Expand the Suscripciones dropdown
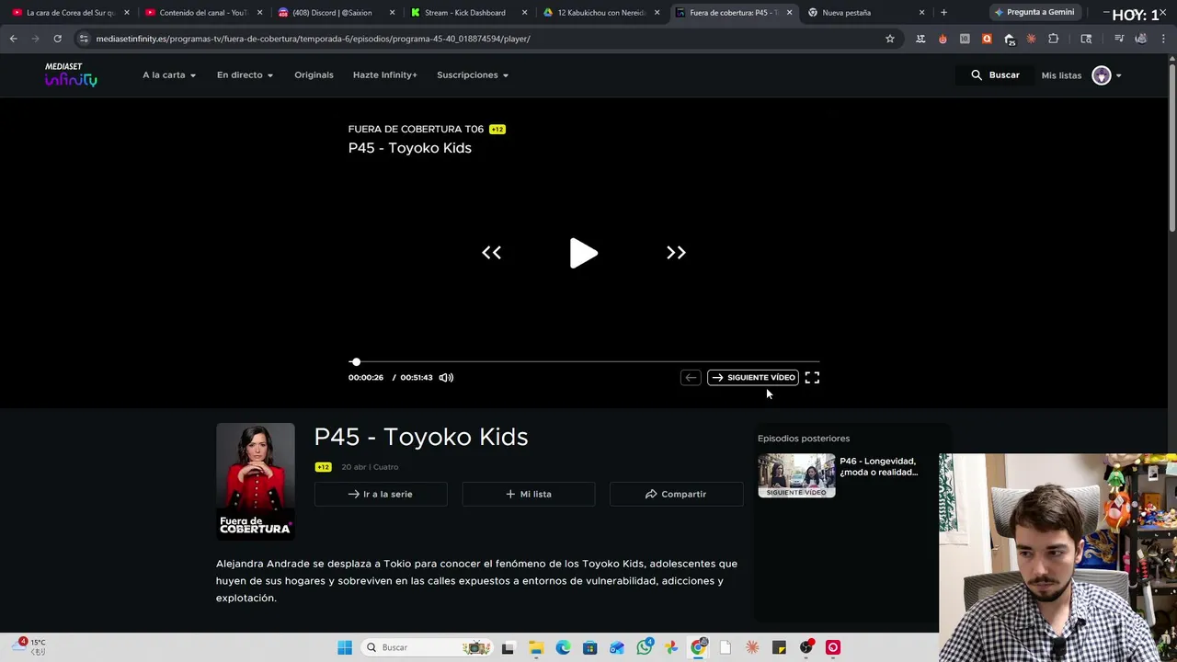The width and height of the screenshot is (1177, 662). click(473, 74)
